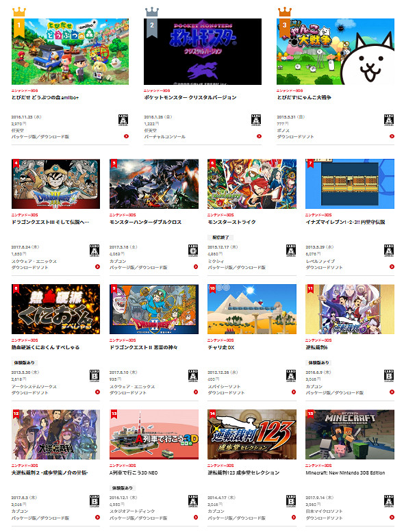The width and height of the screenshot is (404, 532).
Task: Click the gold crown icon above rank 1
Action: (x=19, y=12)
